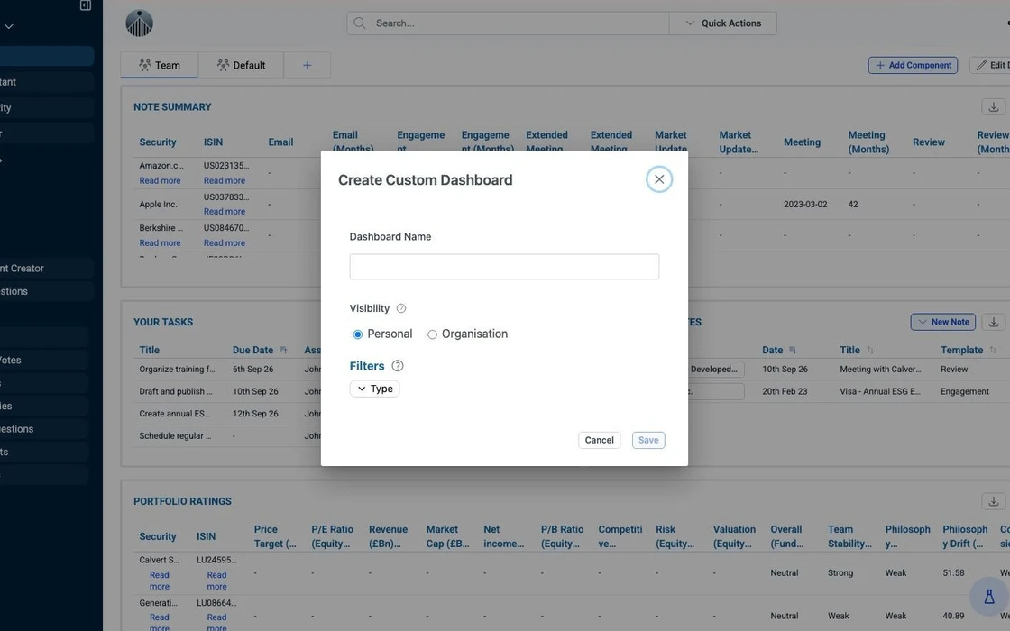Cancel the dashboard creation

click(x=599, y=440)
